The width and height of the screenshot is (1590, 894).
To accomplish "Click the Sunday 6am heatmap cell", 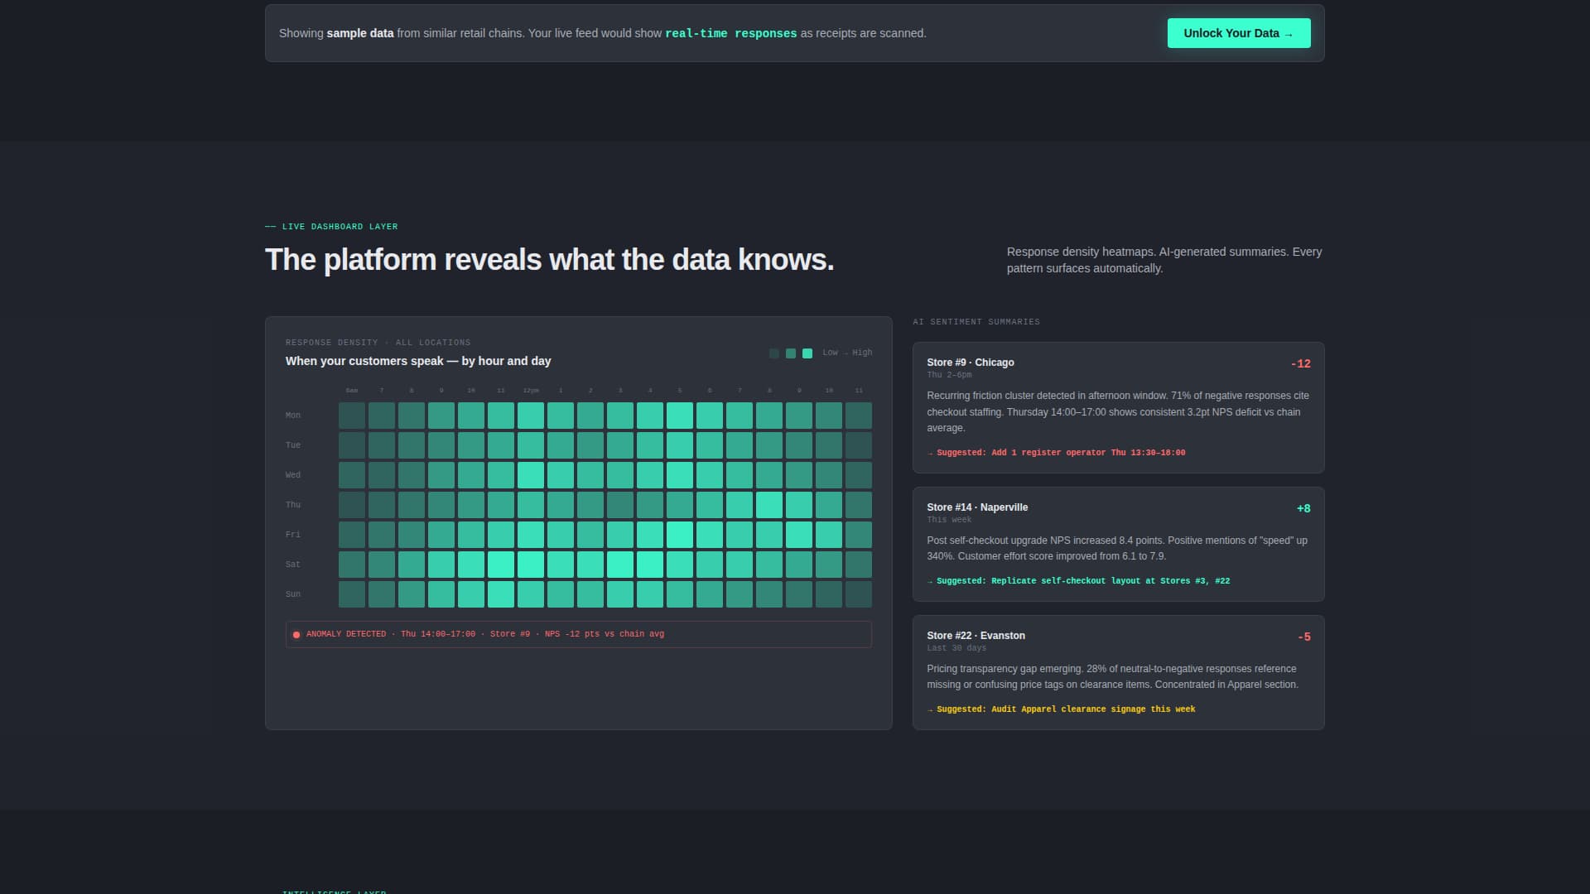I will pyautogui.click(x=352, y=594).
